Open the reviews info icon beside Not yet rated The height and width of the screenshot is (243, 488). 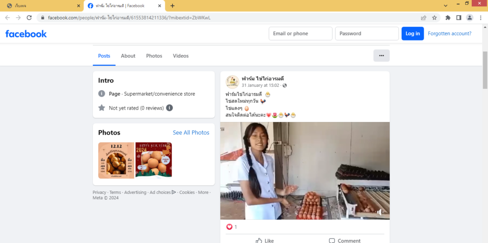(169, 108)
